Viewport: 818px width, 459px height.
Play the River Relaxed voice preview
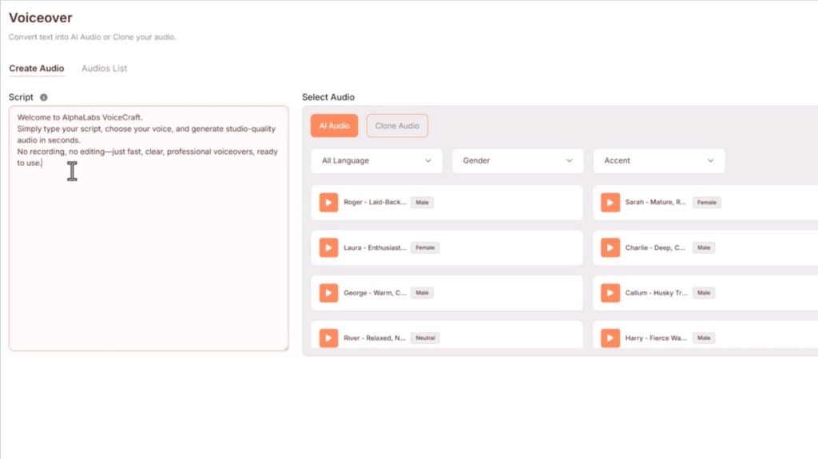tap(328, 338)
